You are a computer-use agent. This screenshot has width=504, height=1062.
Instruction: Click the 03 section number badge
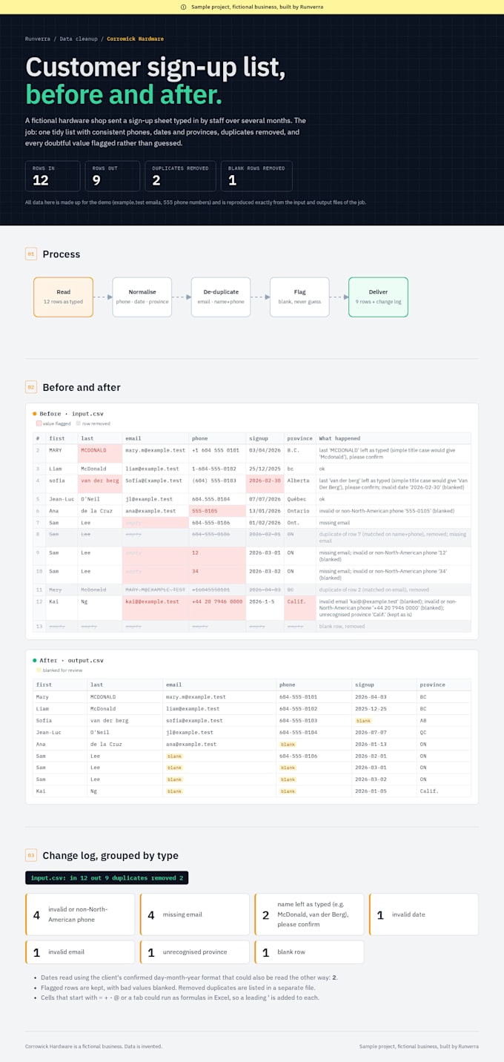pyautogui.click(x=31, y=855)
